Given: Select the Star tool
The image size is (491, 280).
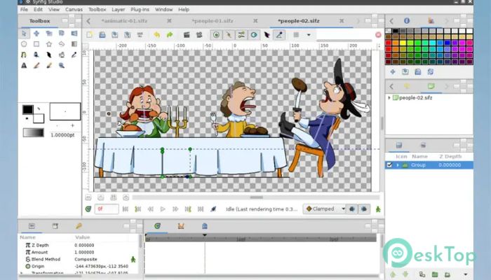Looking at the screenshot, I should 49,44.
